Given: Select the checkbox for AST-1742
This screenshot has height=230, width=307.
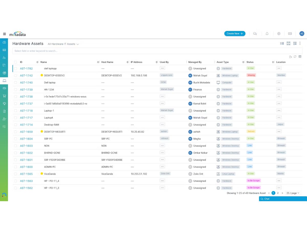Looking at the screenshot, I should click(16, 76).
